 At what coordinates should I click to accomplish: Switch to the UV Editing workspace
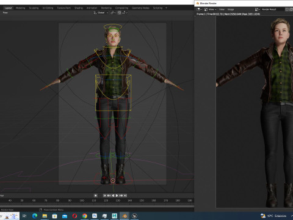tap(48, 8)
